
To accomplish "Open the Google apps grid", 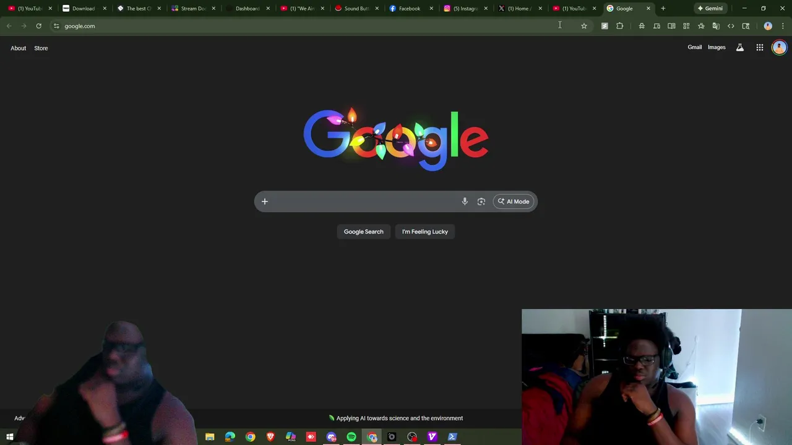I will [760, 48].
